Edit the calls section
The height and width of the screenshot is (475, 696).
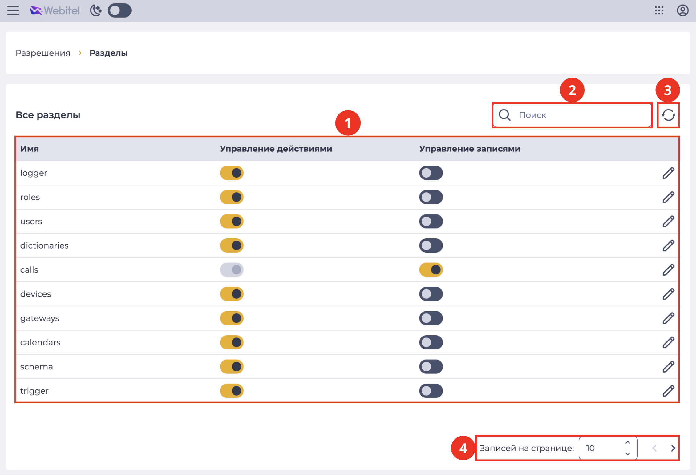[668, 270]
